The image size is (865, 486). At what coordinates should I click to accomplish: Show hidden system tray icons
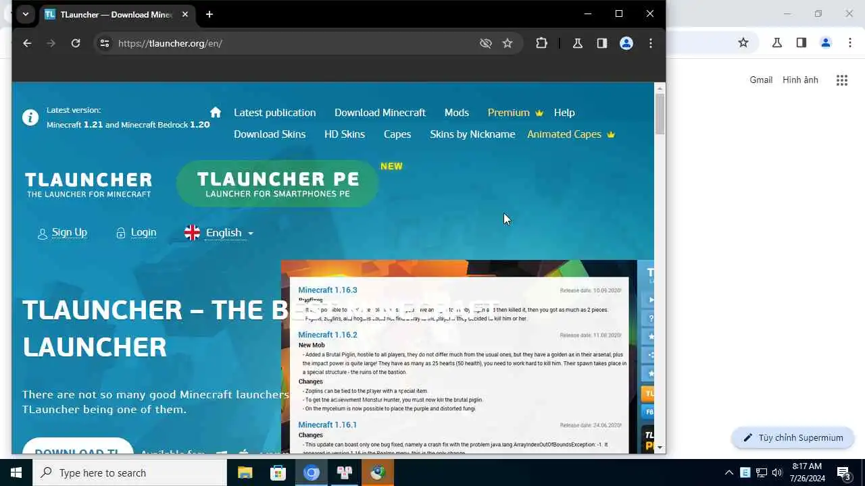click(x=728, y=473)
